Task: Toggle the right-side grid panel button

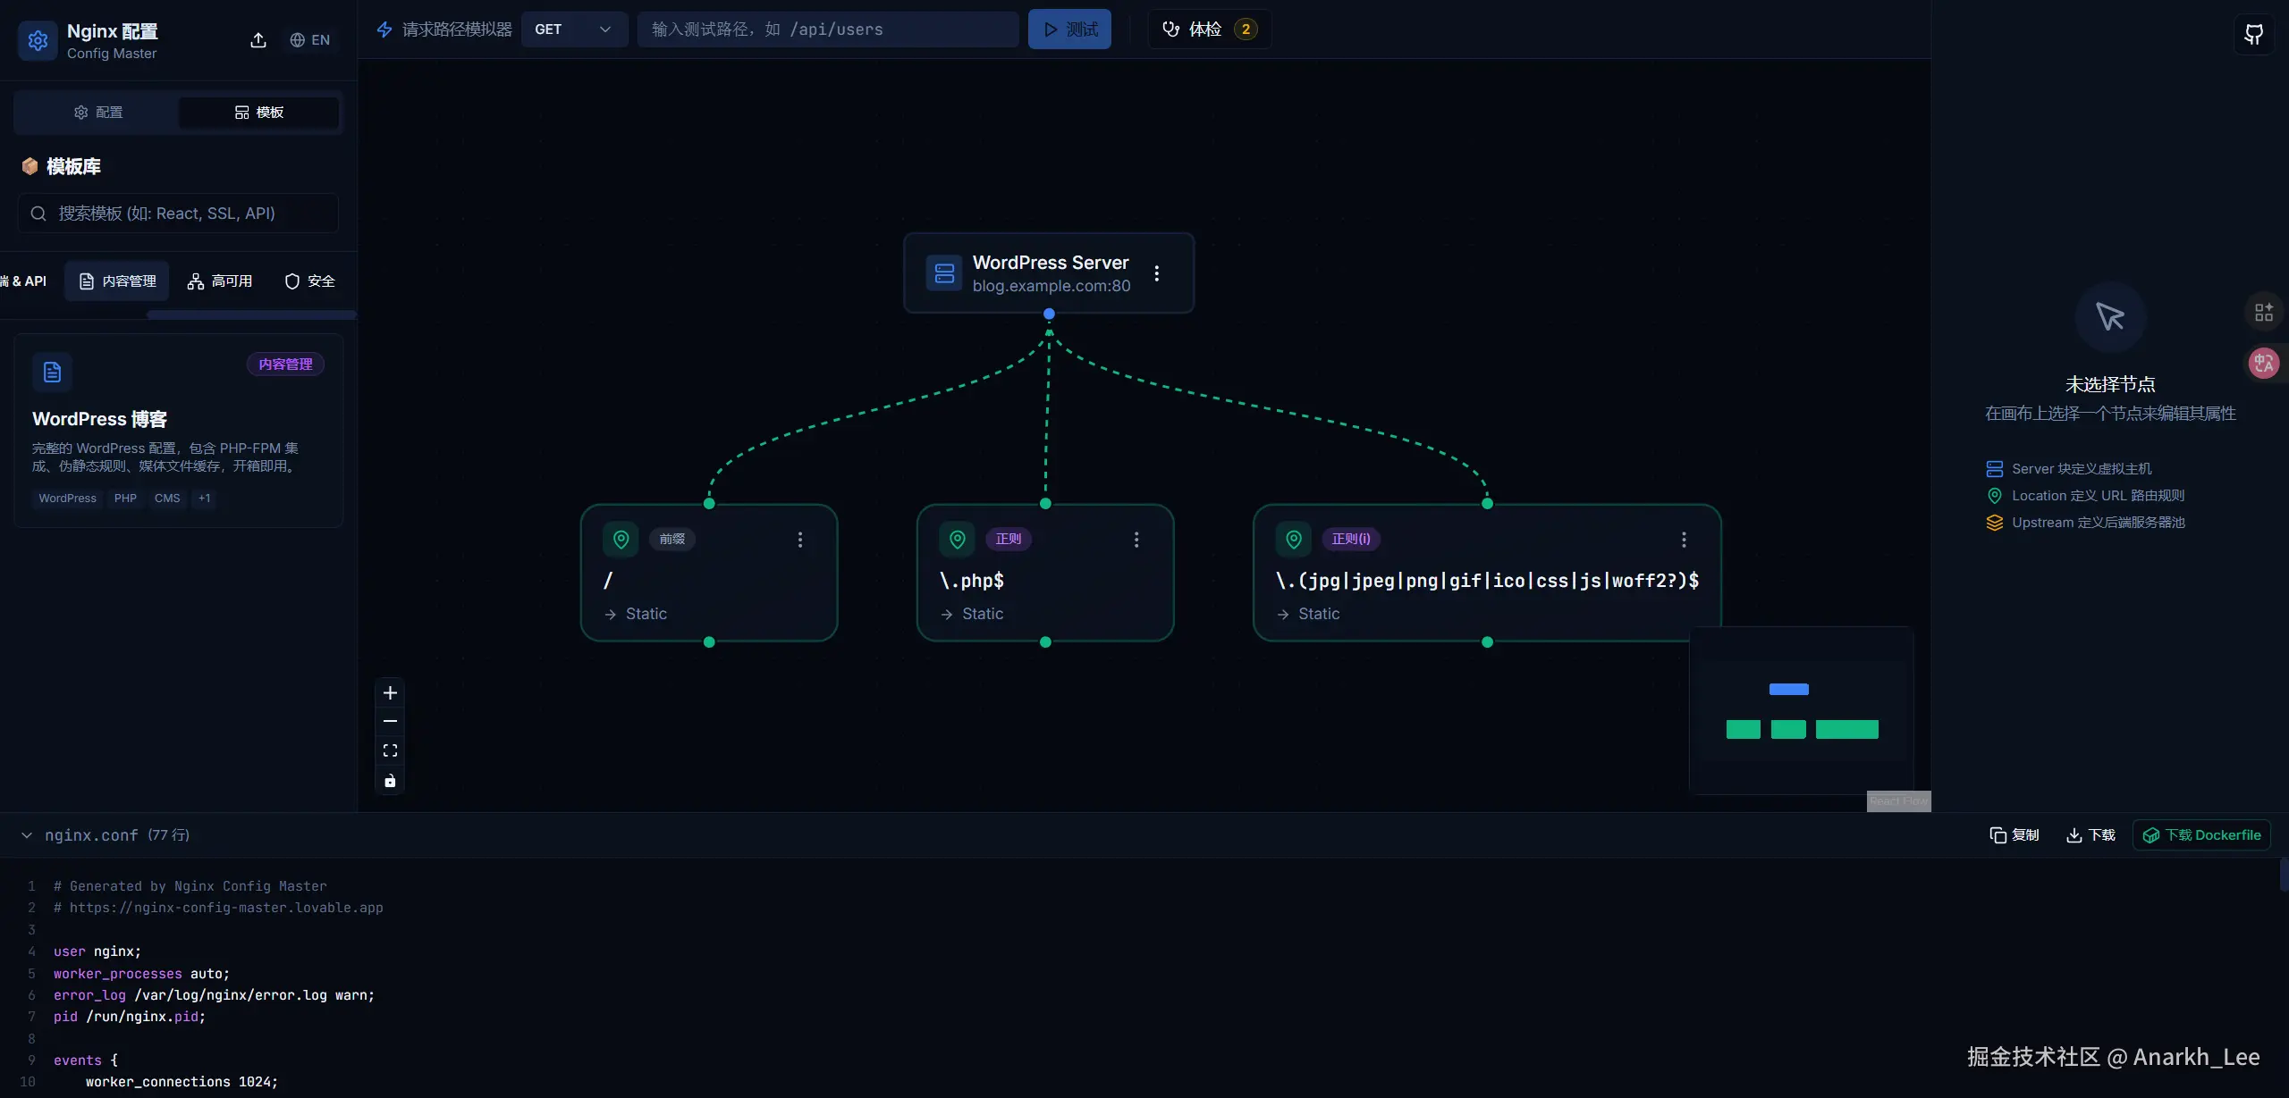Action: click(x=2263, y=313)
